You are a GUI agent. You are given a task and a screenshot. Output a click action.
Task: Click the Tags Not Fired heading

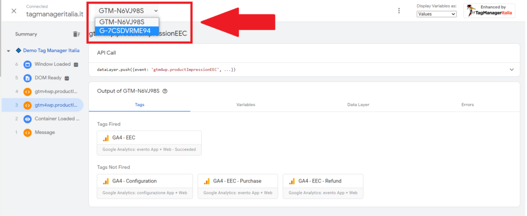pyautogui.click(x=113, y=167)
